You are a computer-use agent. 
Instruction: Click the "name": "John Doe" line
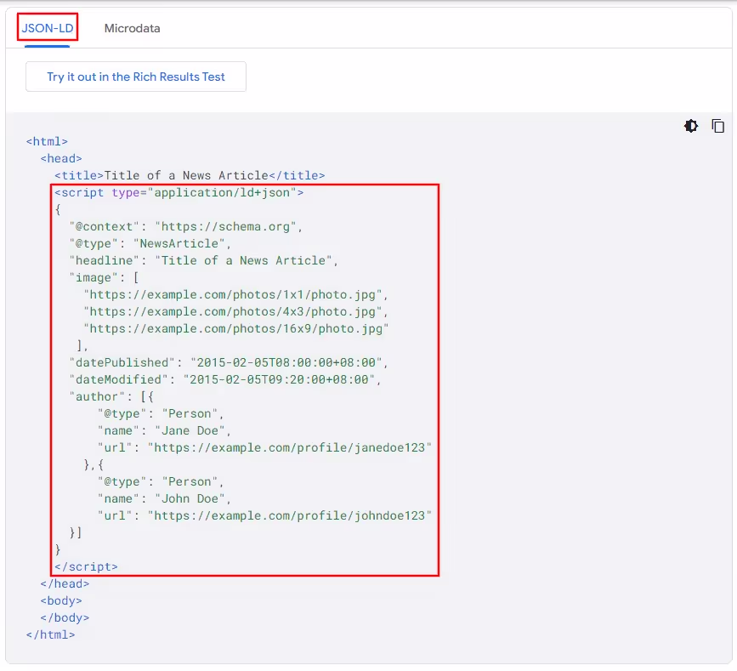click(x=164, y=498)
